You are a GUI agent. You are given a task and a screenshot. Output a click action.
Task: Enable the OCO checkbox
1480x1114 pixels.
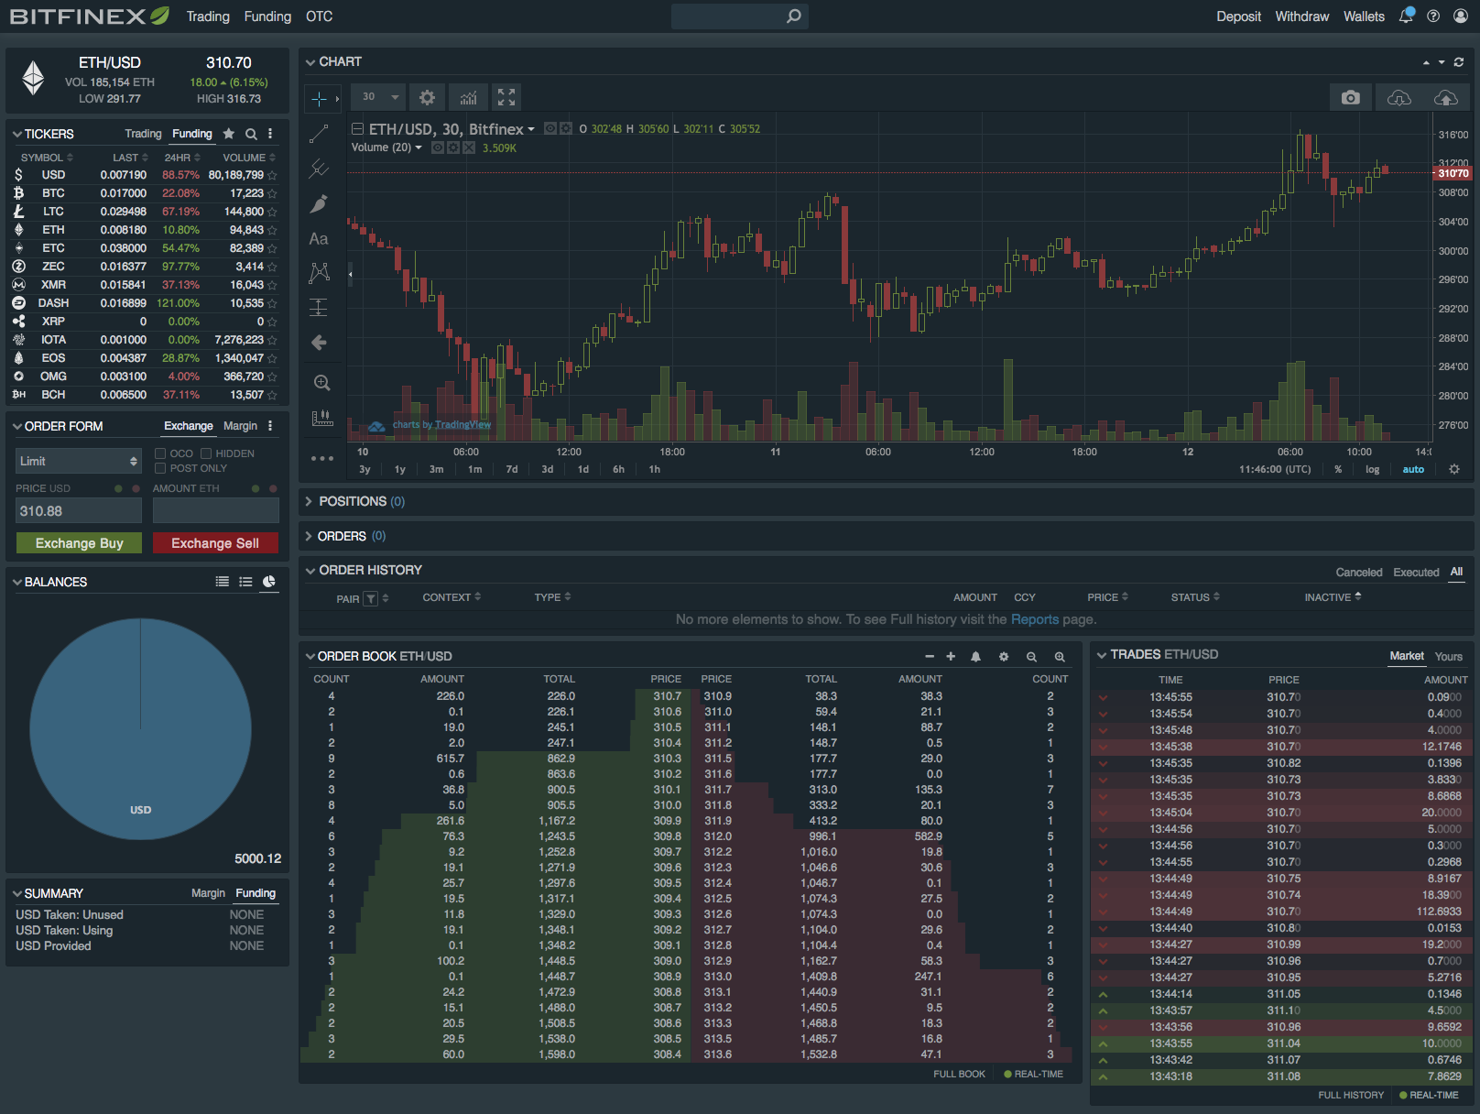pyautogui.click(x=160, y=453)
